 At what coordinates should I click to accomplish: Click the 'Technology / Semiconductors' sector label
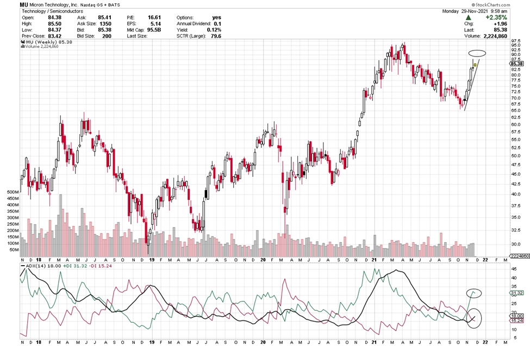[x=52, y=11]
